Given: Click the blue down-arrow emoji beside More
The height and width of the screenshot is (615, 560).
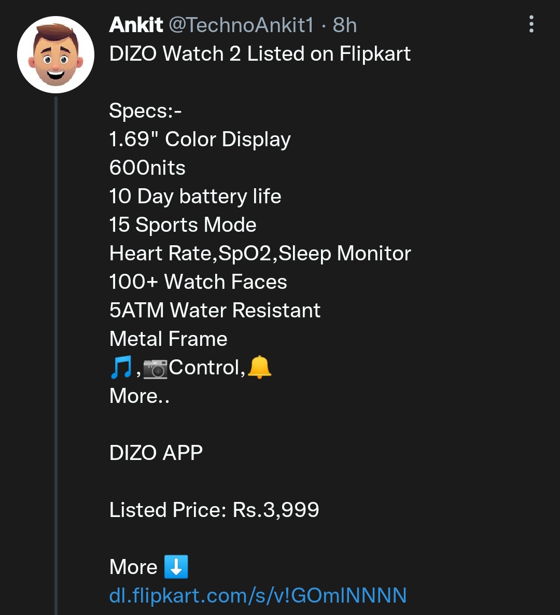Looking at the screenshot, I should click(176, 566).
